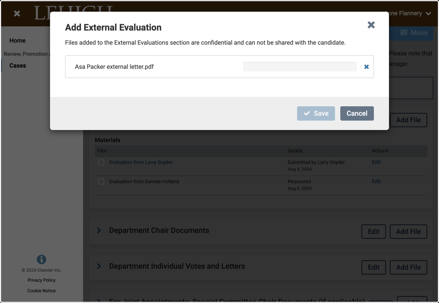The height and width of the screenshot is (303, 439).
Task: Click the Review, Promotion sidebar label
Action: (26, 54)
